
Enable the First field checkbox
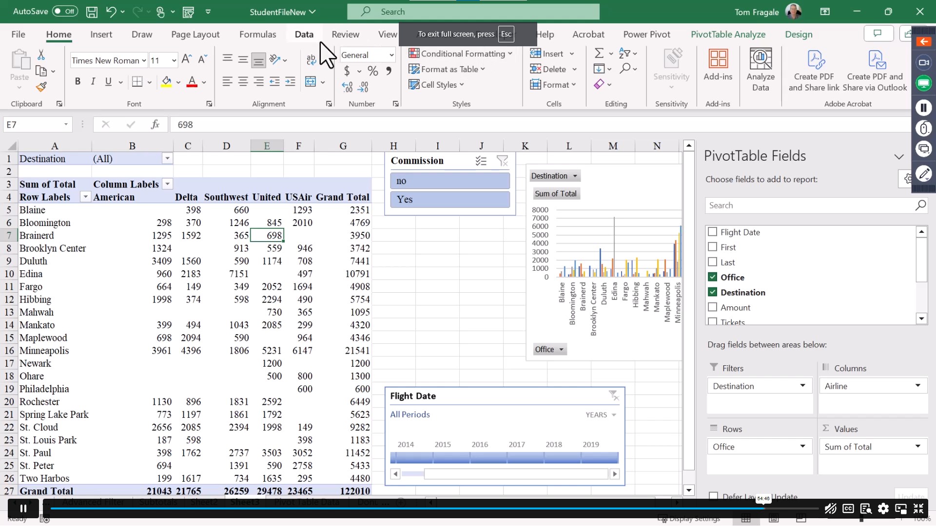pyautogui.click(x=712, y=246)
